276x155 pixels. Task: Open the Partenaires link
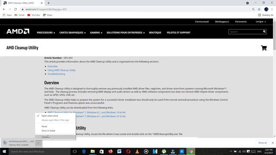click(x=241, y=22)
